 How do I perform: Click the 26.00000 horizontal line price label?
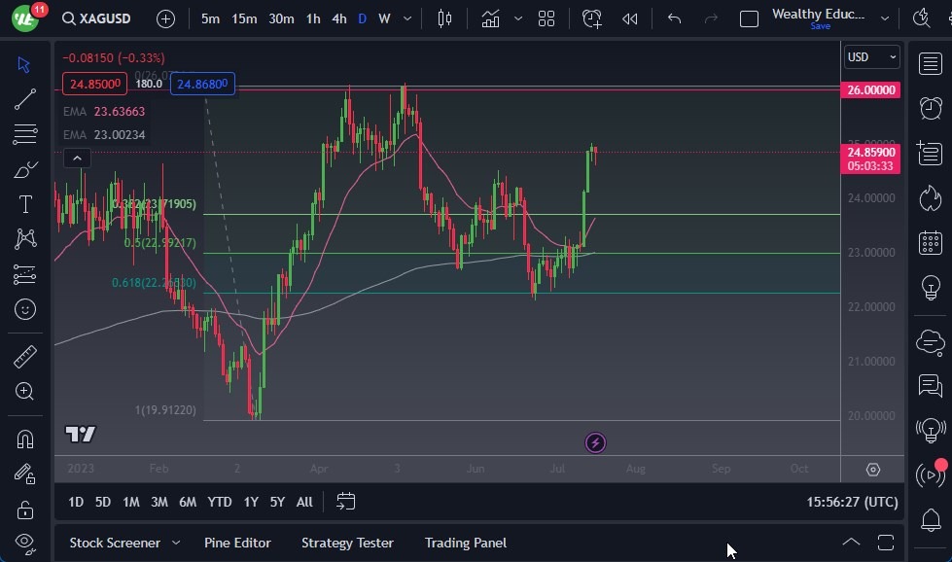point(870,89)
